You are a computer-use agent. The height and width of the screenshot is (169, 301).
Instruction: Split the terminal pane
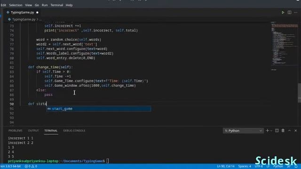277,131
